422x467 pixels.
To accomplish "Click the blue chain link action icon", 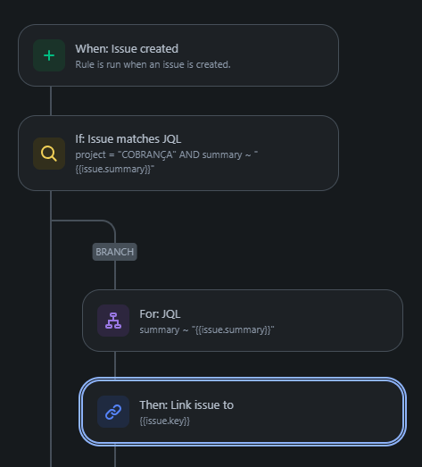I will point(113,412).
